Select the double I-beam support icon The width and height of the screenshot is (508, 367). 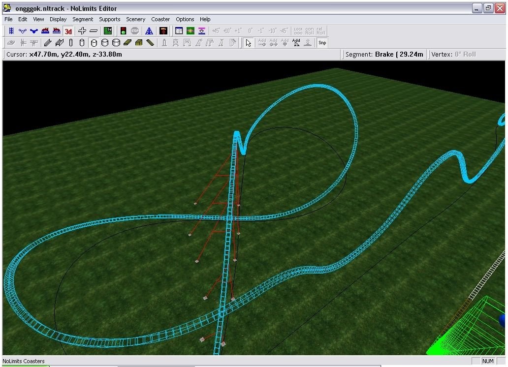click(x=59, y=43)
